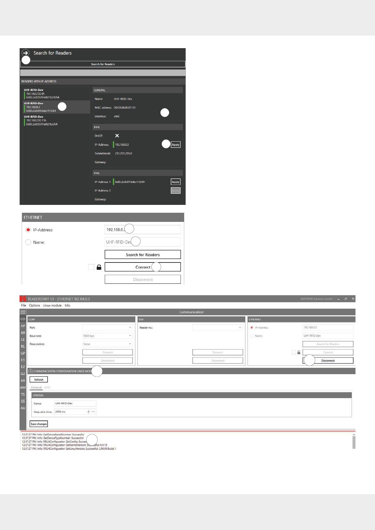Click the Refresh button

tap(39, 380)
